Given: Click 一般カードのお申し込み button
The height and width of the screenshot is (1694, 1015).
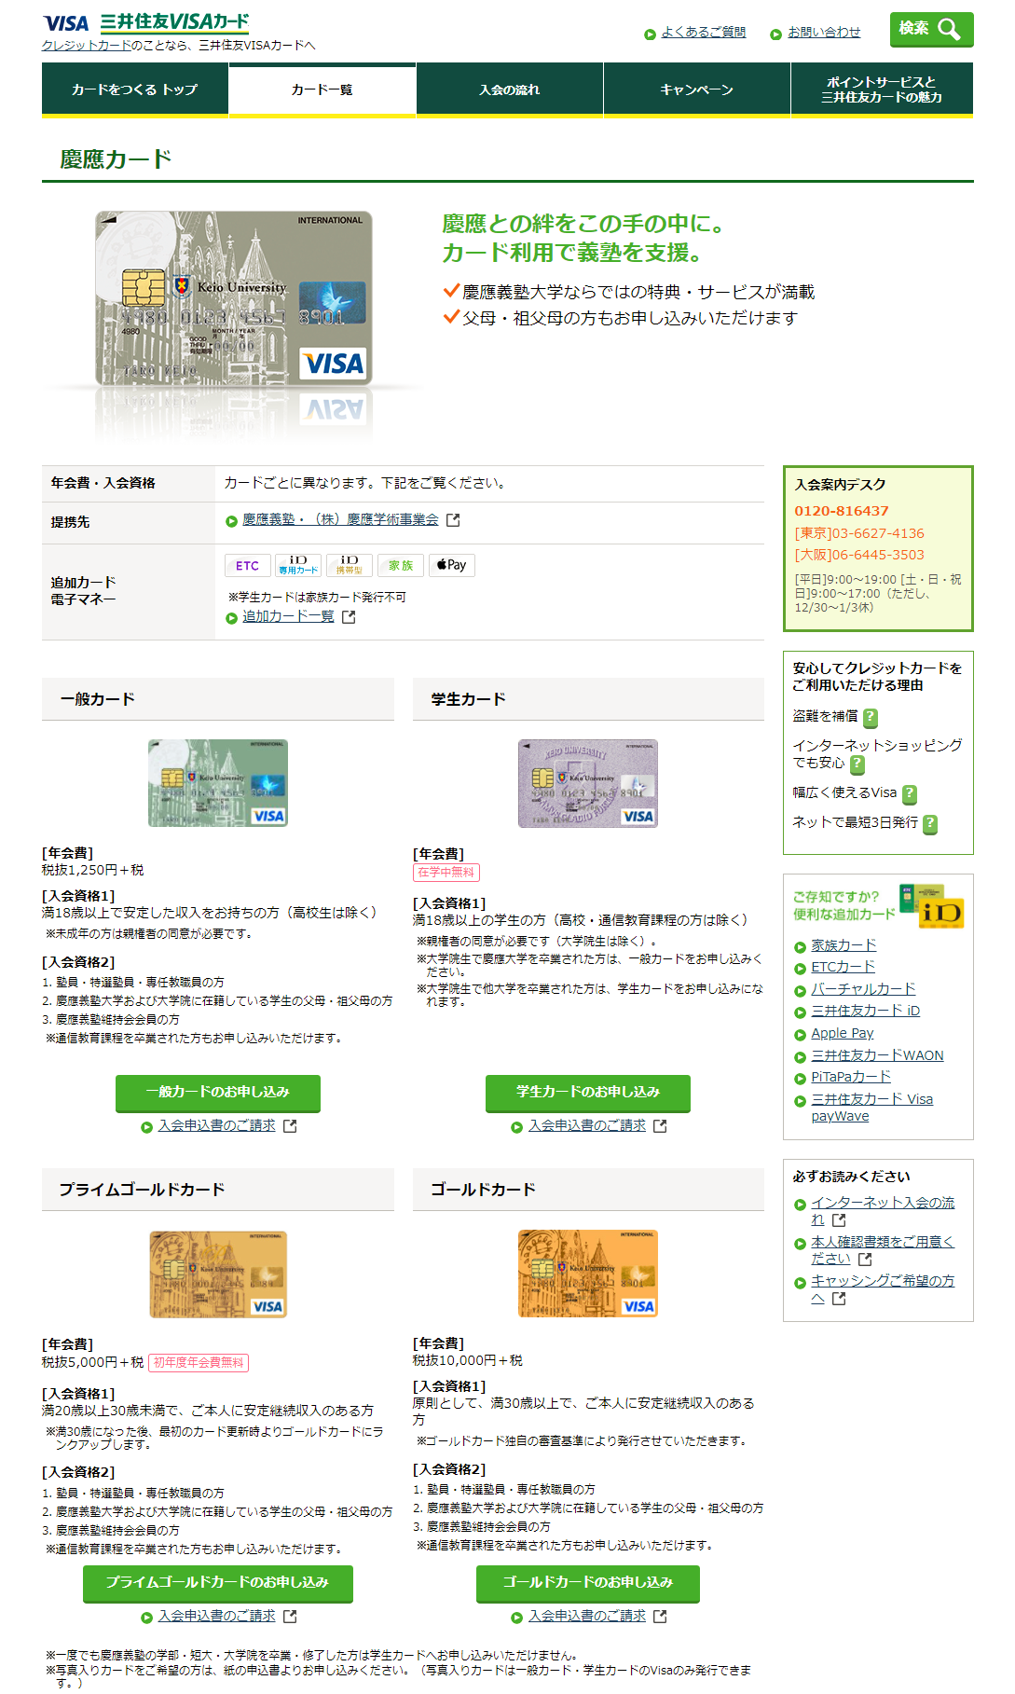Looking at the screenshot, I should tap(218, 1093).
